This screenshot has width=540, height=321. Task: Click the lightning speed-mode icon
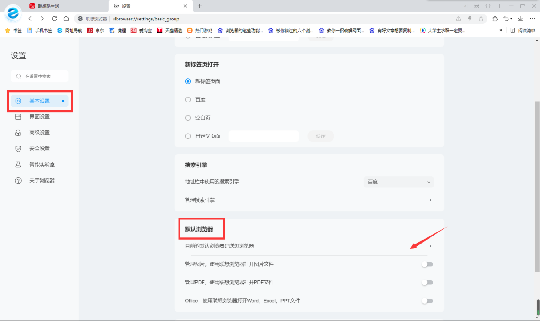(x=470, y=19)
